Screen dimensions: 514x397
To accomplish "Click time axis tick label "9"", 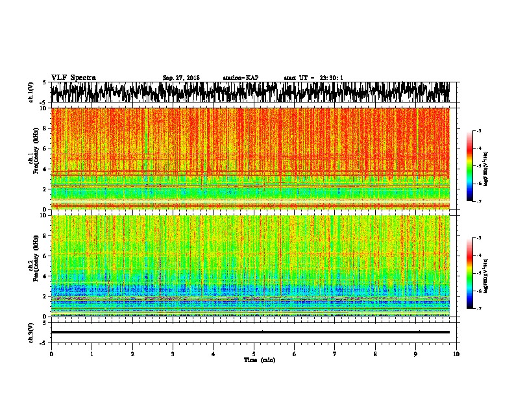I will [415, 354].
